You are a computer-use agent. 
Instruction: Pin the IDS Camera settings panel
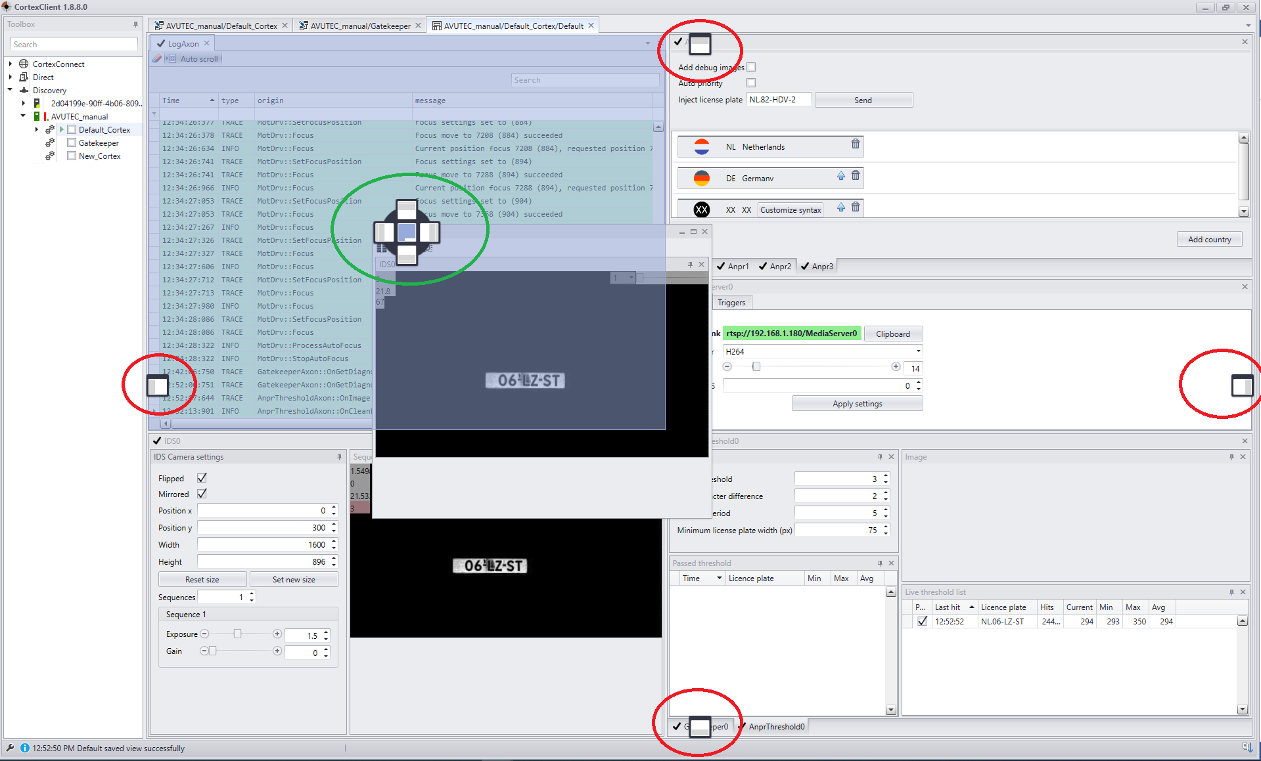point(340,457)
